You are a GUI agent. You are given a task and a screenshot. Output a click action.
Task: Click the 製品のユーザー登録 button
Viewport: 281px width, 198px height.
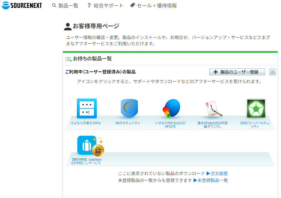pyautogui.click(x=237, y=72)
